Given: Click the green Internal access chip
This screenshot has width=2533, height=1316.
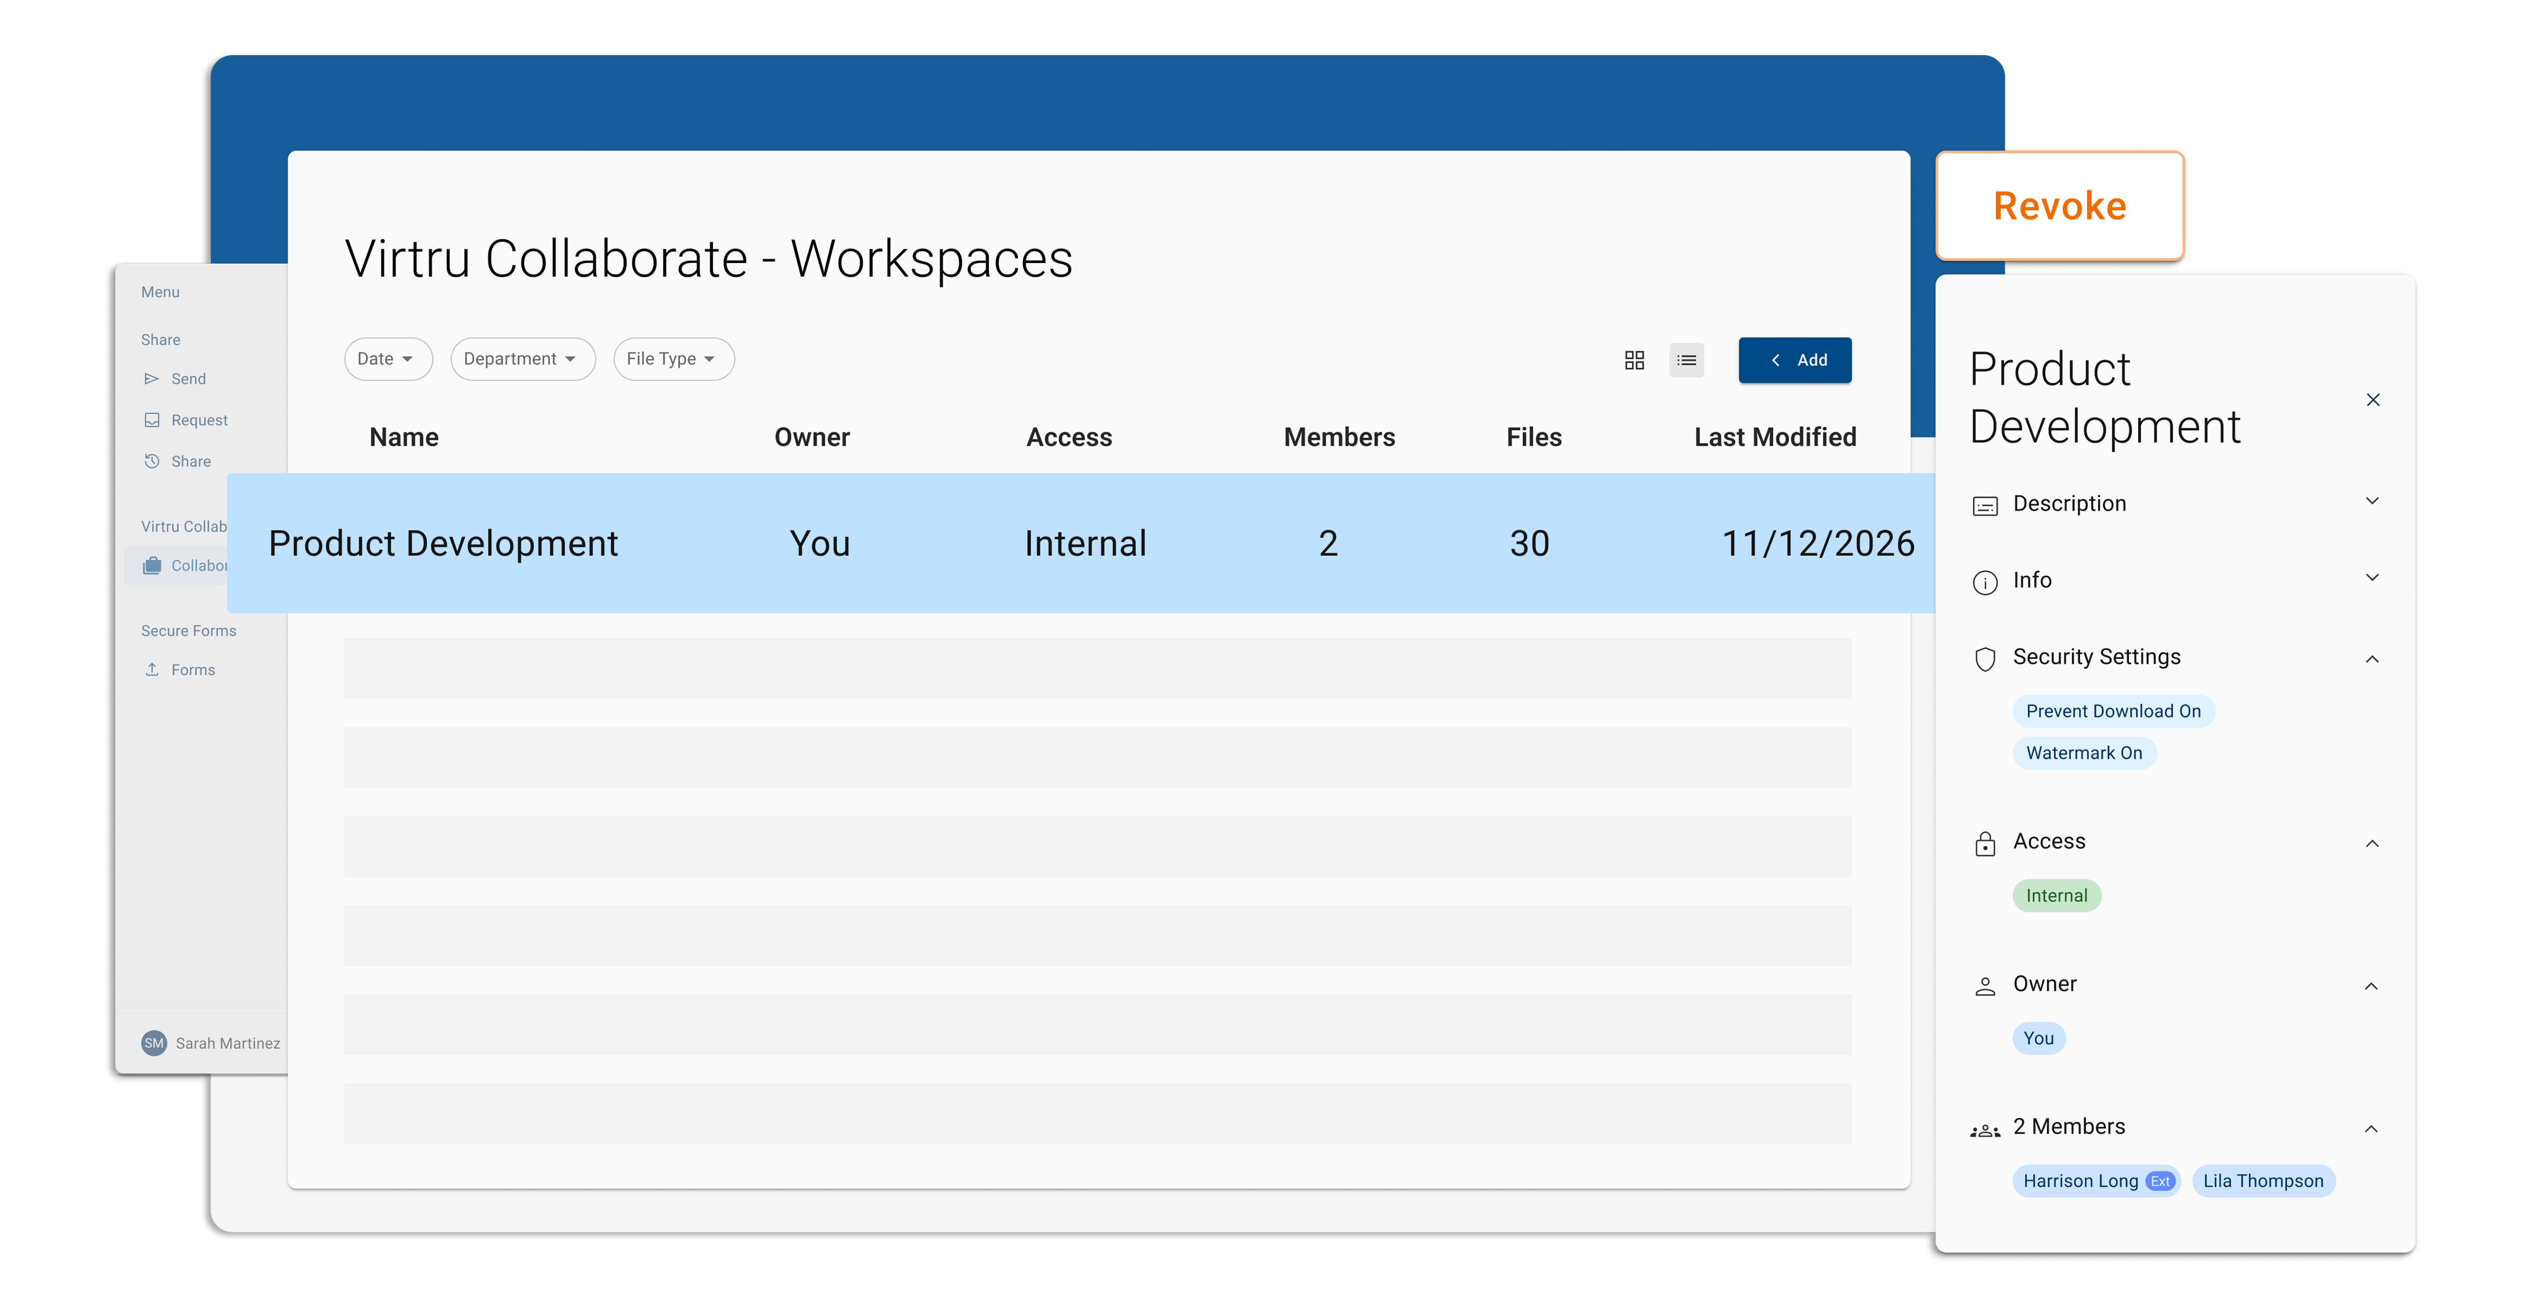Looking at the screenshot, I should click(2056, 895).
